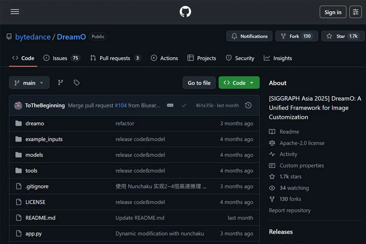Open the models folder
366x244 pixels.
[34, 155]
